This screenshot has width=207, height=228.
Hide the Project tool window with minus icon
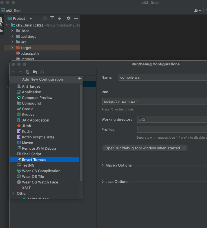point(76,18)
